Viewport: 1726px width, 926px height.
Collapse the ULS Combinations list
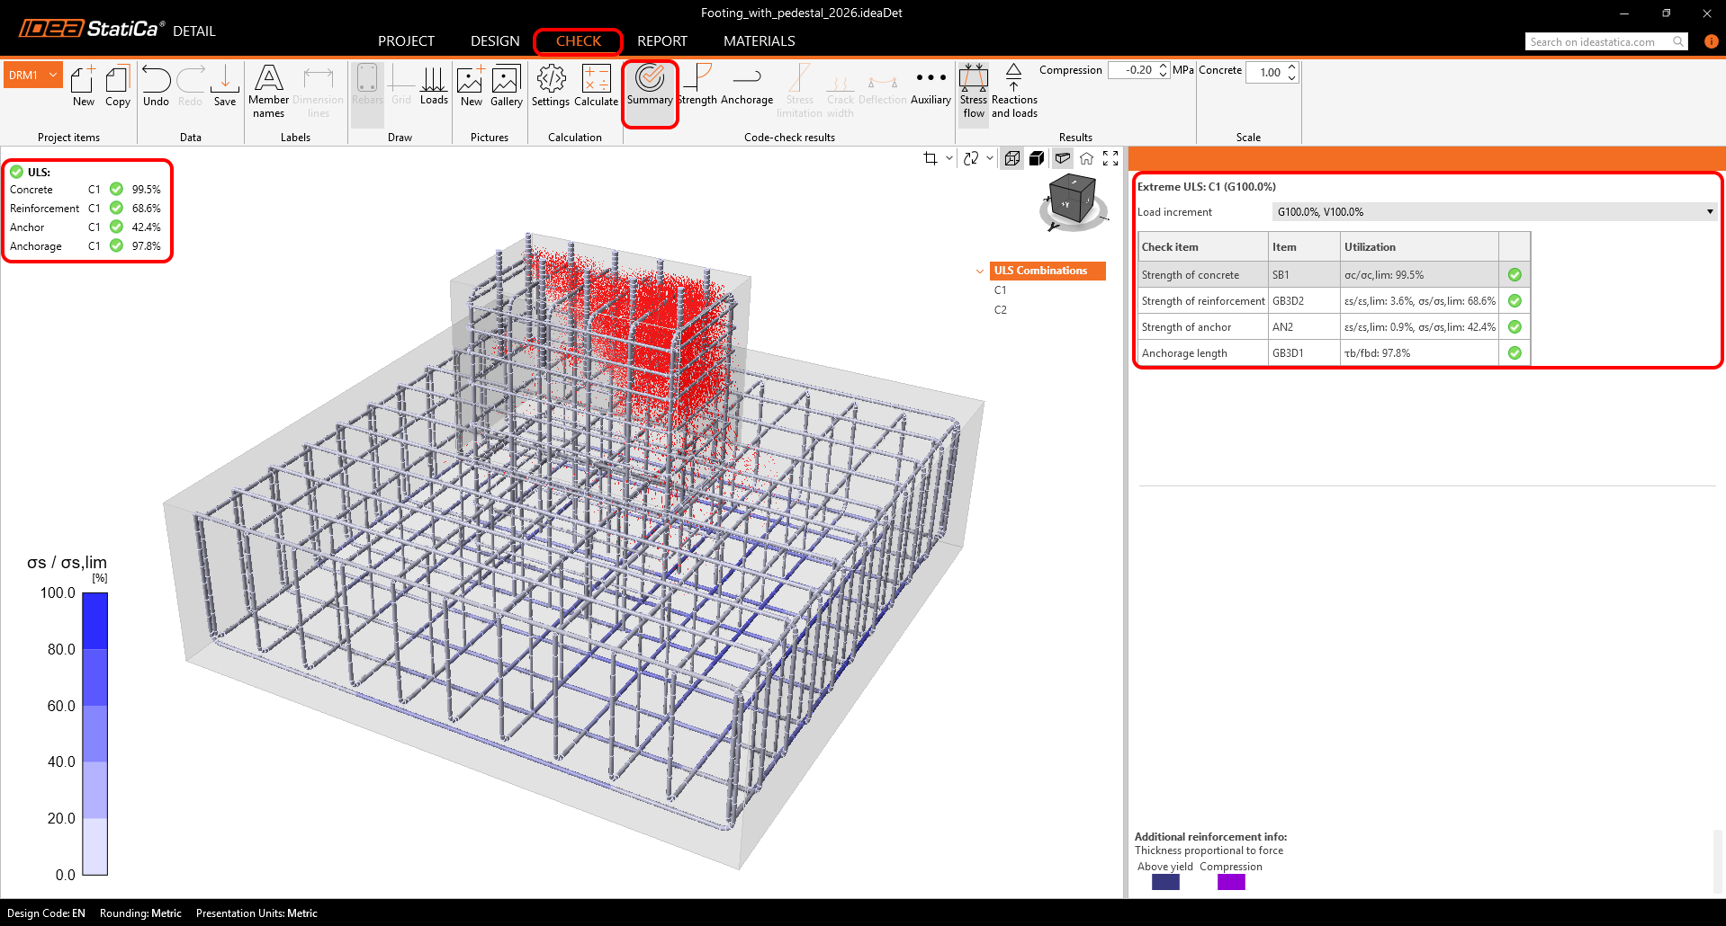[x=980, y=271]
